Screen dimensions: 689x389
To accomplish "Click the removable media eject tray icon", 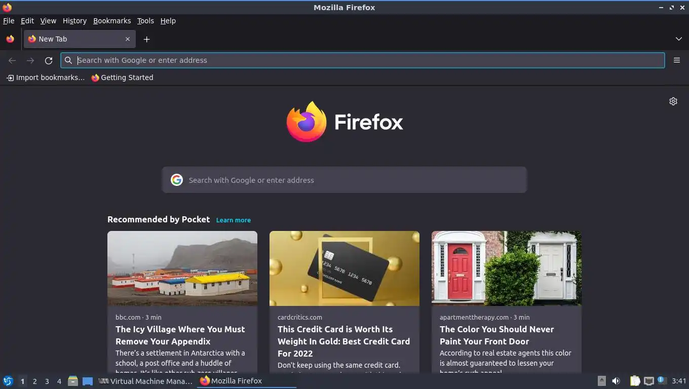I will tap(602, 381).
